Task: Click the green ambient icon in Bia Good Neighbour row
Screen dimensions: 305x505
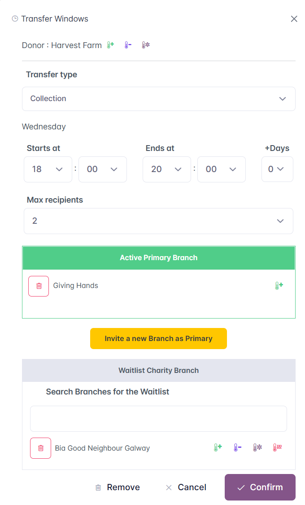Action: [218, 448]
